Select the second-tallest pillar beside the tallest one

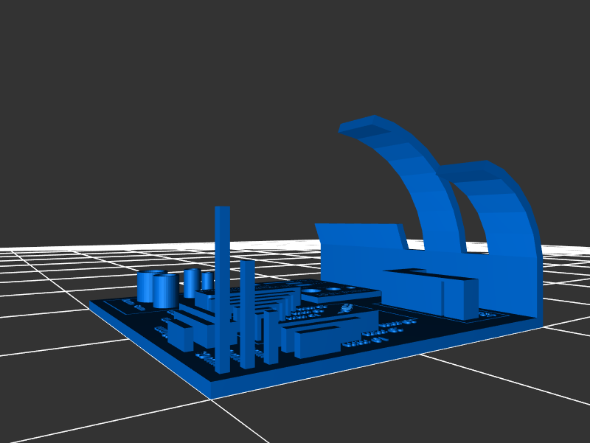coord(247,310)
